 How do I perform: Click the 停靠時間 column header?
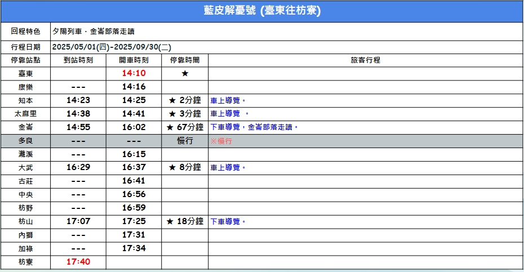click(x=185, y=60)
